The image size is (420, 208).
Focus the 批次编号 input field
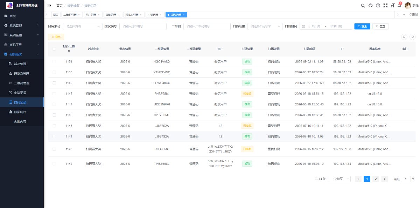point(143,26)
